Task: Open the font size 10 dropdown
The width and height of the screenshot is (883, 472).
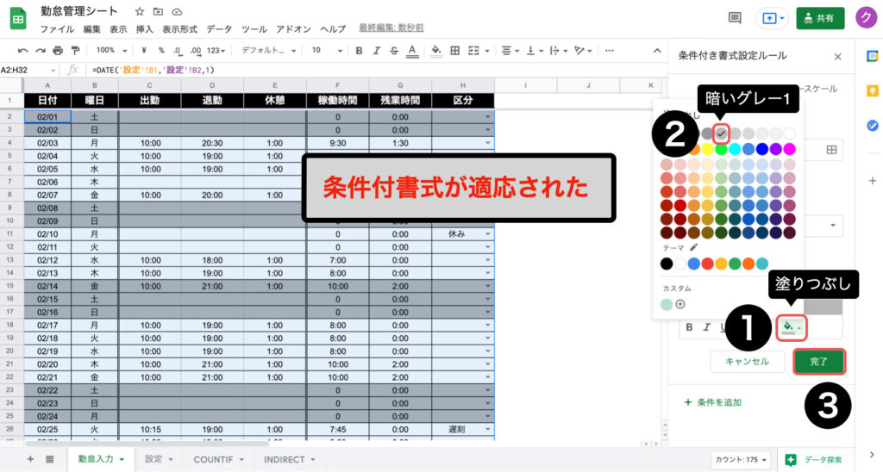Action: pyautogui.click(x=327, y=51)
